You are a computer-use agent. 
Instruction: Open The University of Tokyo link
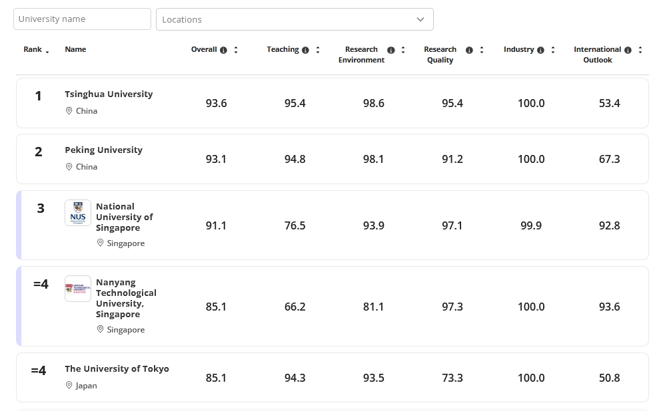tap(117, 368)
